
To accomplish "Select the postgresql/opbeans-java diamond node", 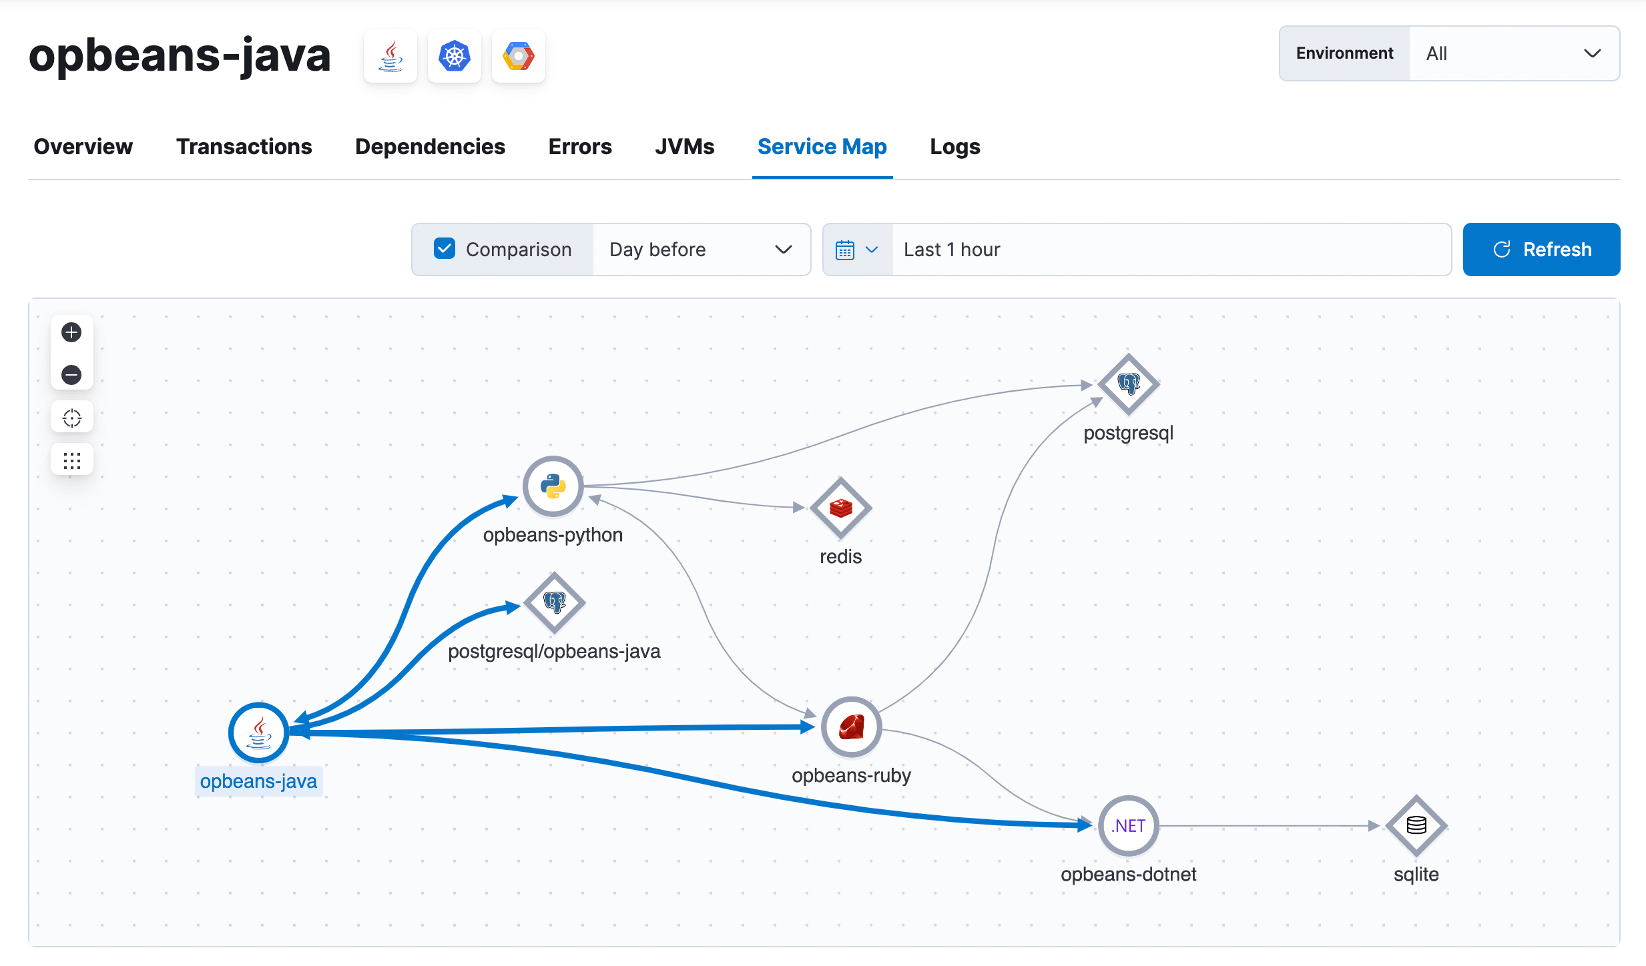I will click(554, 603).
